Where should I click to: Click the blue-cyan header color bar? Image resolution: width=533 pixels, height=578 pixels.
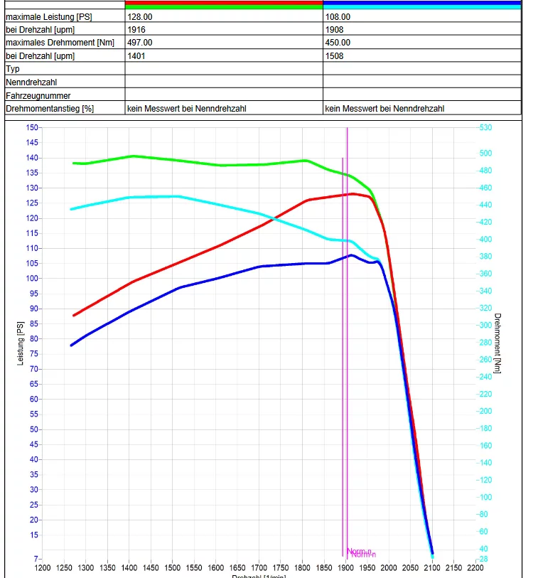point(421,5)
